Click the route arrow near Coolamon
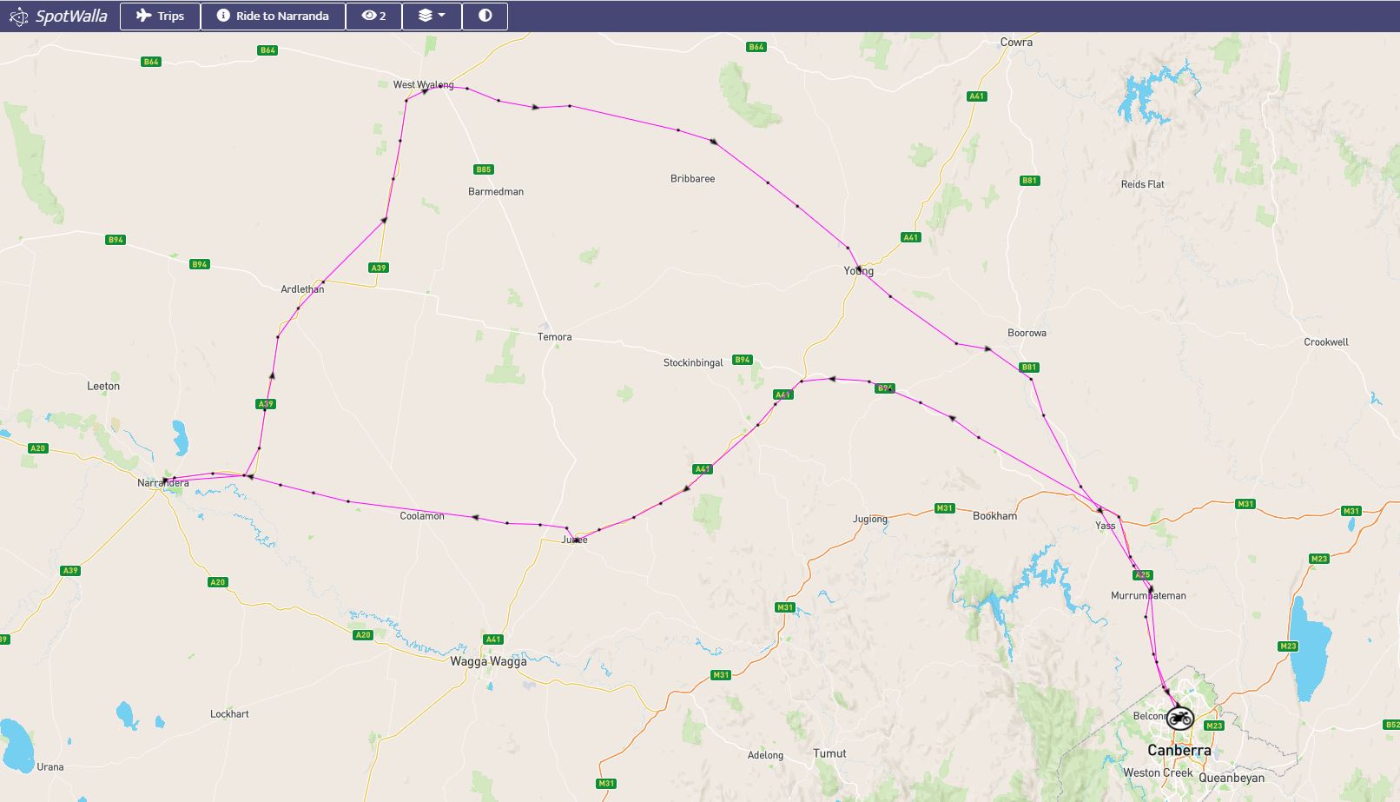This screenshot has height=802, width=1400. (x=475, y=517)
